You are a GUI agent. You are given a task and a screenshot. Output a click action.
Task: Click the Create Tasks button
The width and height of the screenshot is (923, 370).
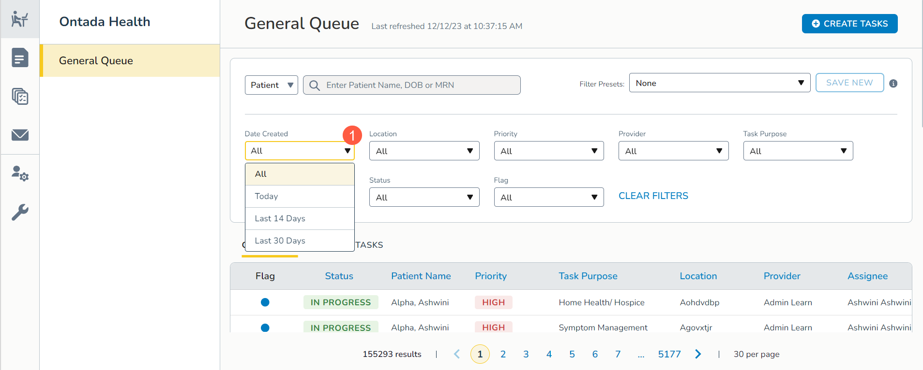point(849,24)
